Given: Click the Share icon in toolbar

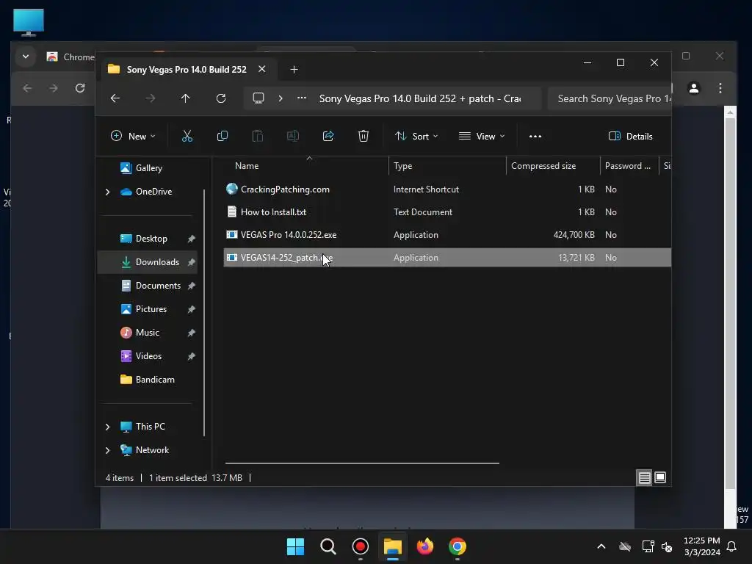Looking at the screenshot, I should pos(328,136).
